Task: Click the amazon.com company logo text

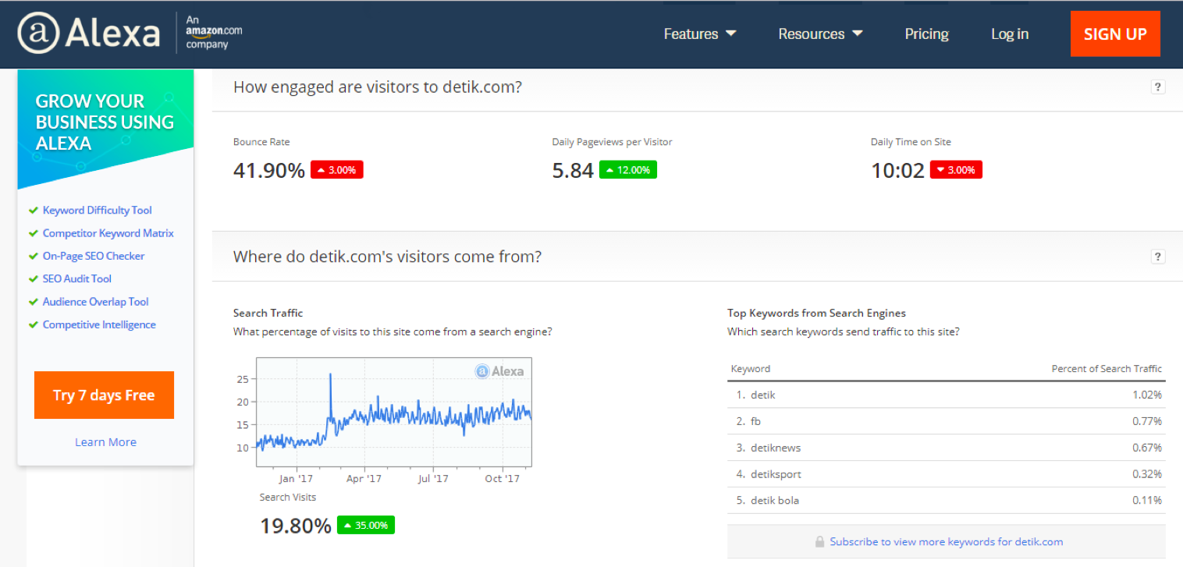Action: tap(214, 34)
